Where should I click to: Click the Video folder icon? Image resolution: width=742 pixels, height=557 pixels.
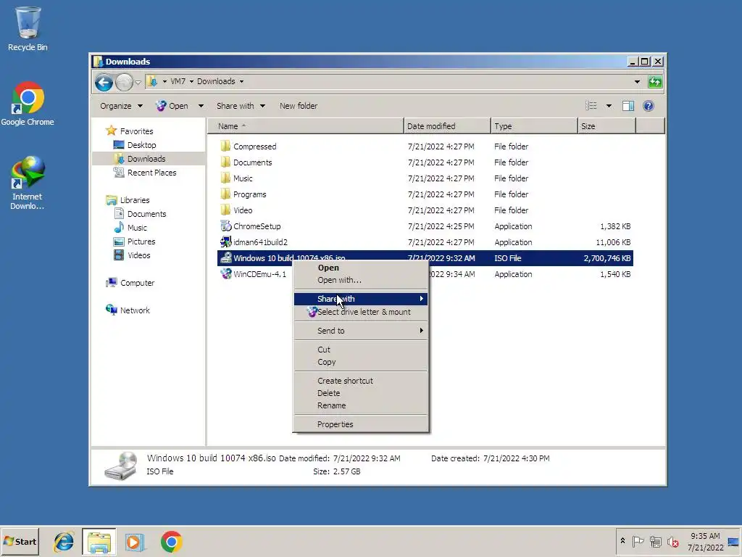pos(226,210)
